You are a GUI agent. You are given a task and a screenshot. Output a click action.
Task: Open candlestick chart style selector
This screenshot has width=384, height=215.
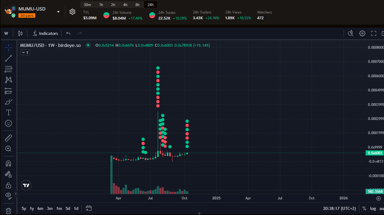tap(20, 34)
